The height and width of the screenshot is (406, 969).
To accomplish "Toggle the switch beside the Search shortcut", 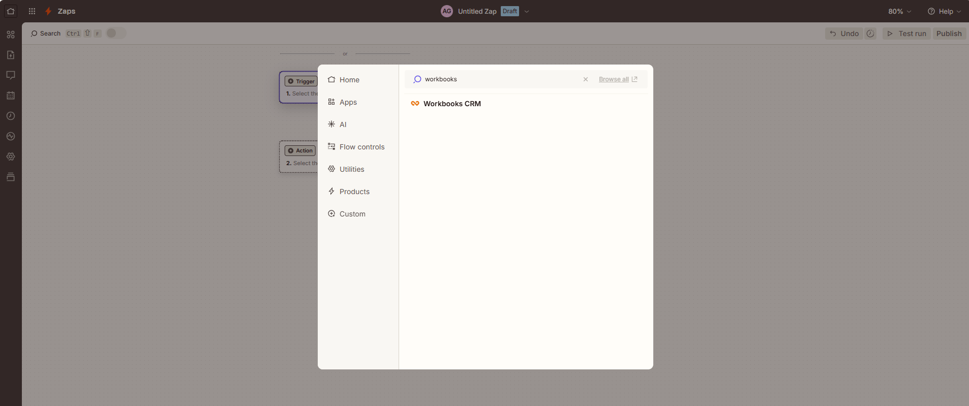I will [x=115, y=34].
